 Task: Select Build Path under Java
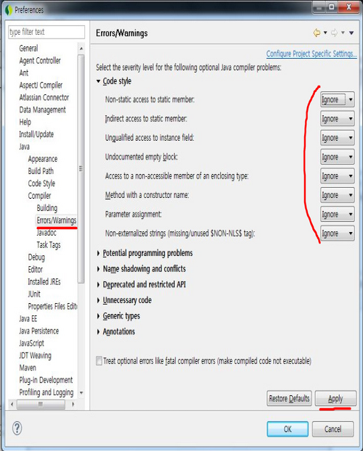[41, 171]
